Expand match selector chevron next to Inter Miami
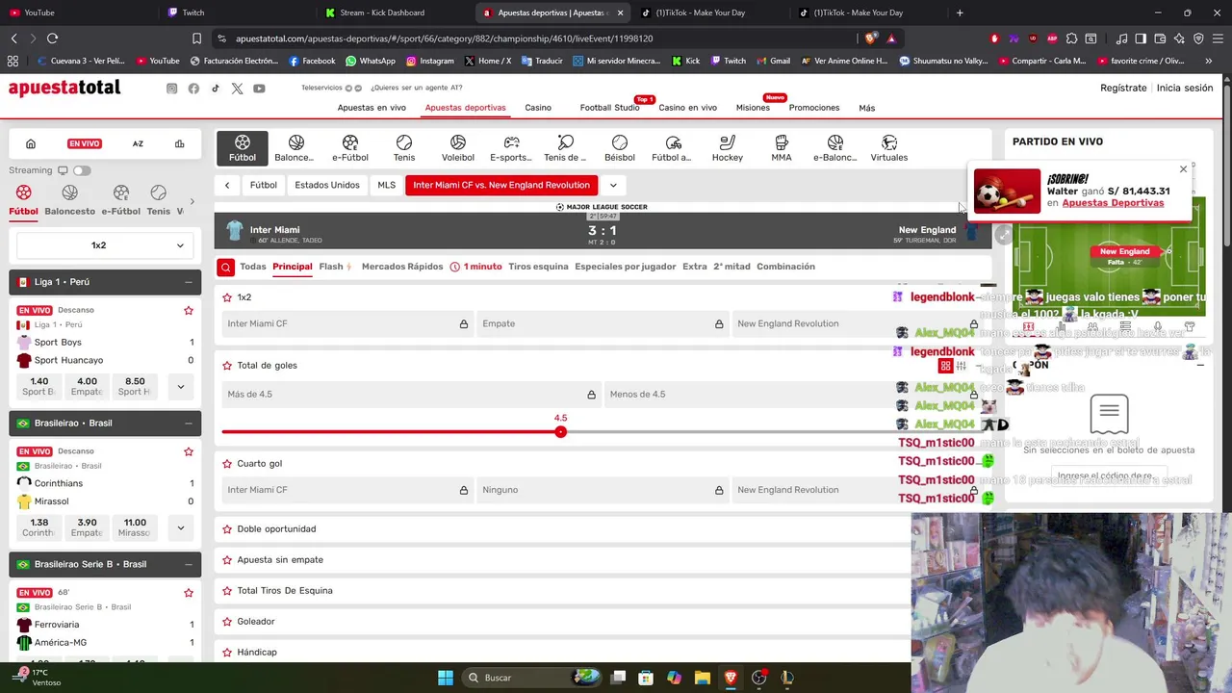 point(613,185)
